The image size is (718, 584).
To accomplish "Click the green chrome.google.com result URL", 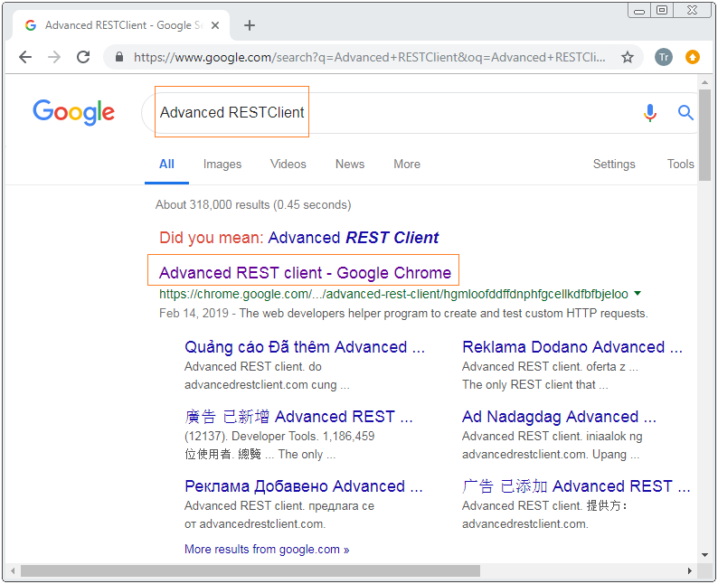I will (393, 294).
